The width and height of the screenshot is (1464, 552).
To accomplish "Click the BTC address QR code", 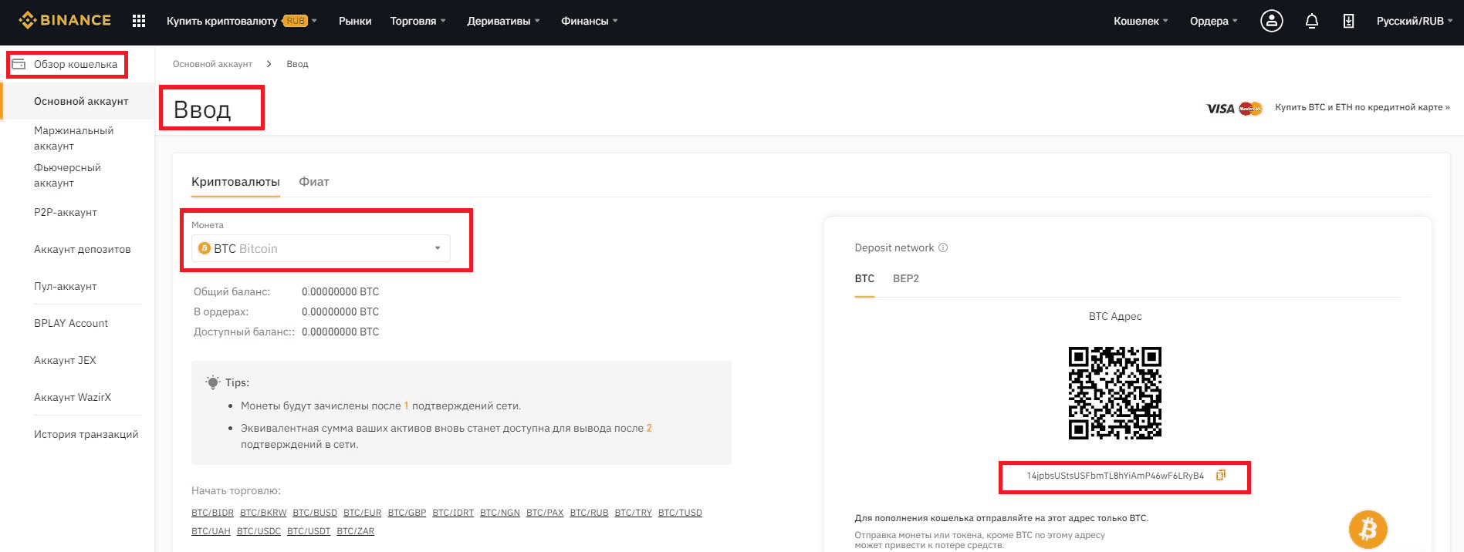I will pos(1114,393).
